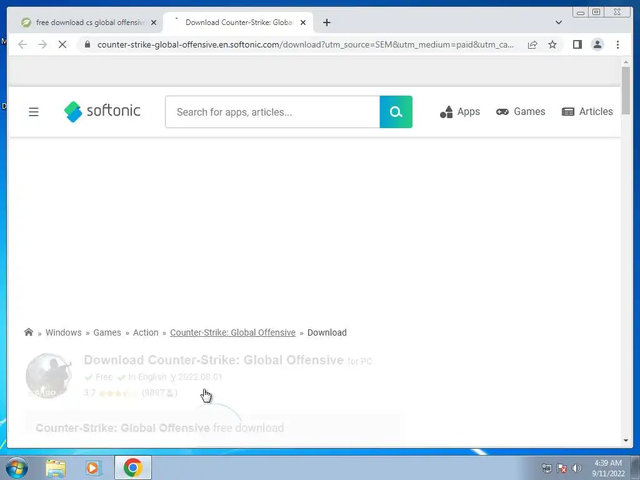Open the Games breadcrumb link
Image resolution: width=640 pixels, height=480 pixels.
[x=107, y=332]
